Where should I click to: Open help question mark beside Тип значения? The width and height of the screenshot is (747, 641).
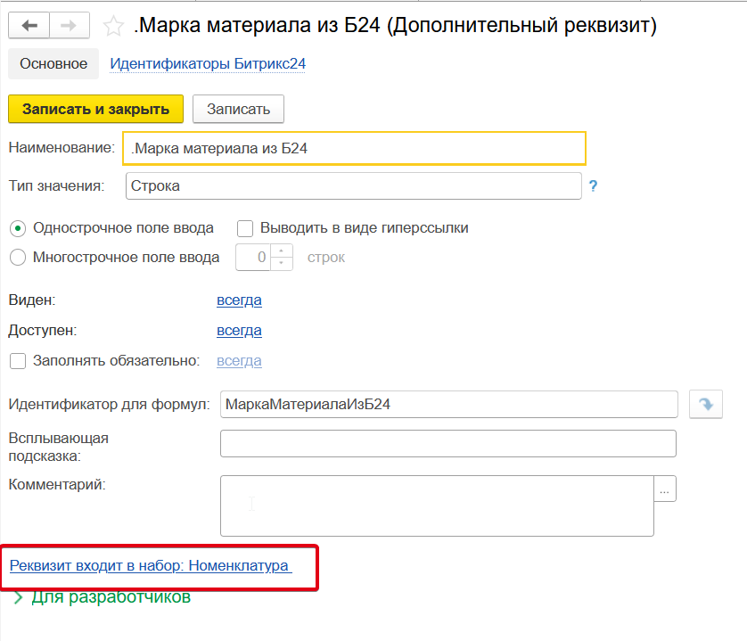[593, 186]
